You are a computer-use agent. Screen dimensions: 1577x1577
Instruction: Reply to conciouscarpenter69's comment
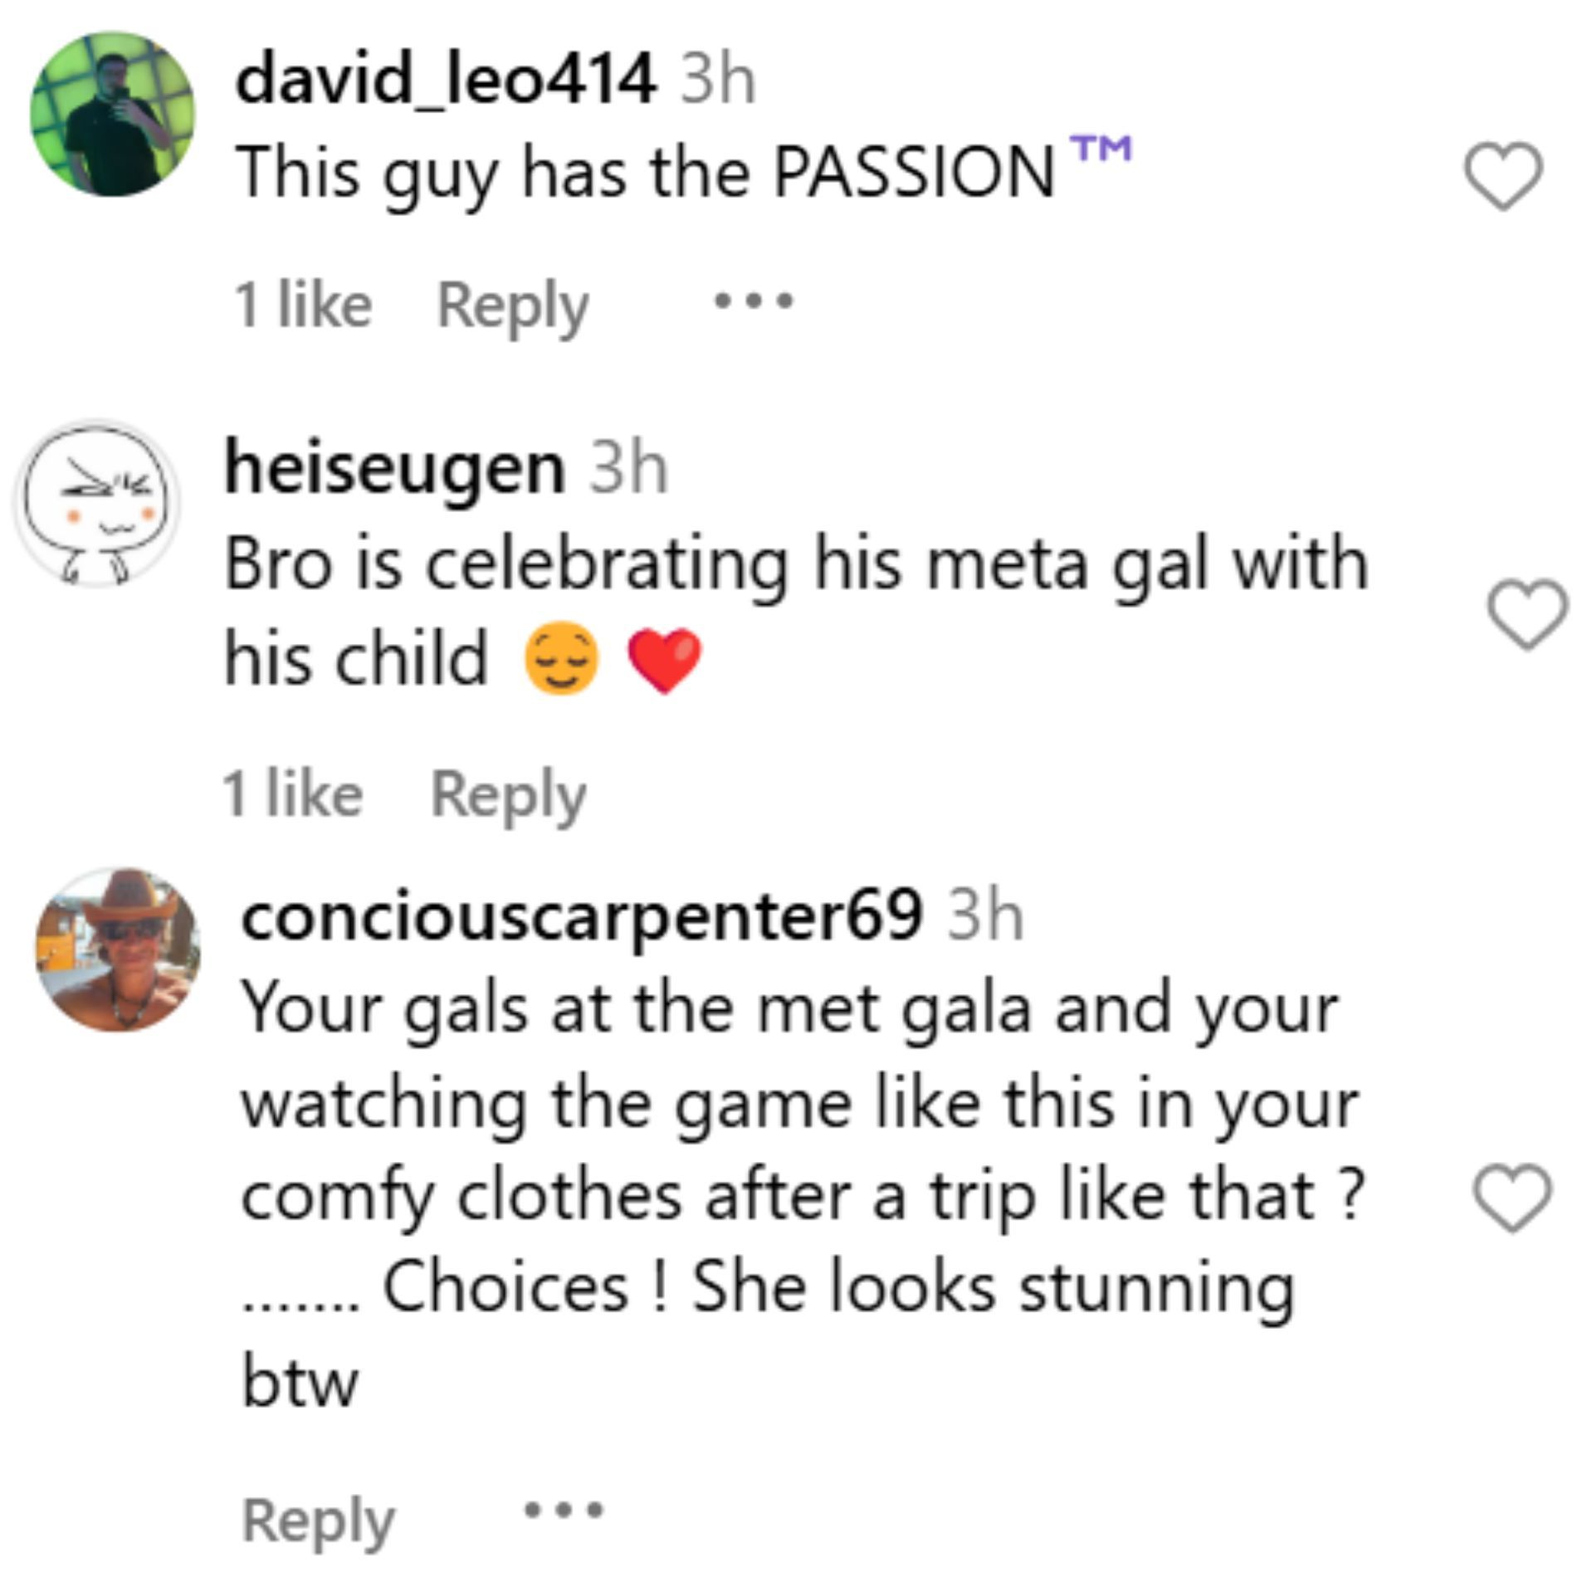coord(318,1519)
